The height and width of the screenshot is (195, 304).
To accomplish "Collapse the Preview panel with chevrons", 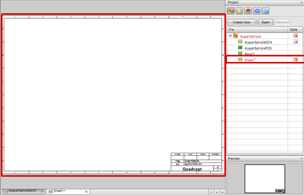I will tap(301, 158).
